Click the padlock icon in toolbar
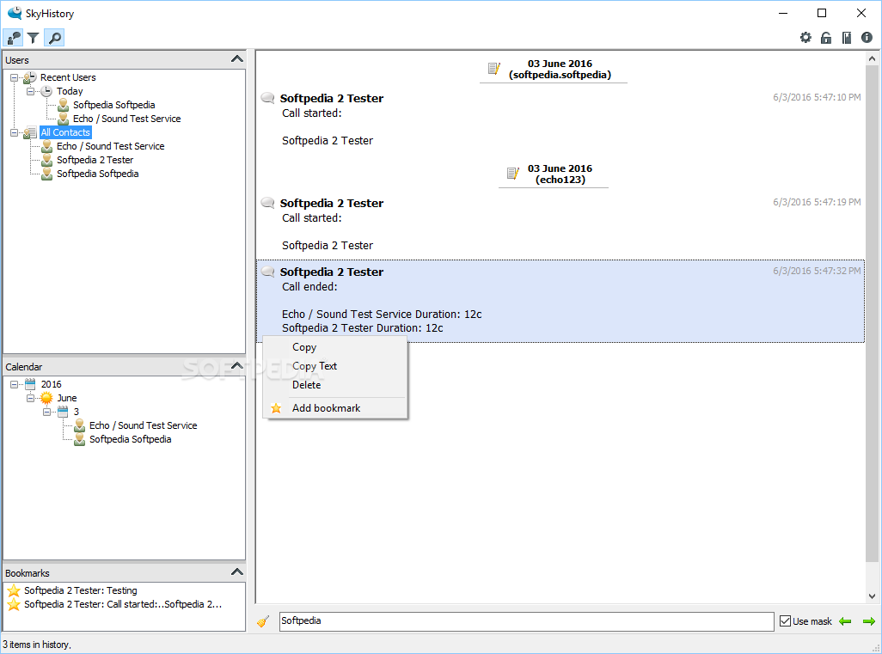 click(x=826, y=38)
